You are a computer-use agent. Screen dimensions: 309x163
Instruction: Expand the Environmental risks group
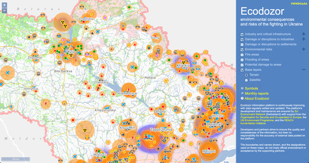pos(304,49)
